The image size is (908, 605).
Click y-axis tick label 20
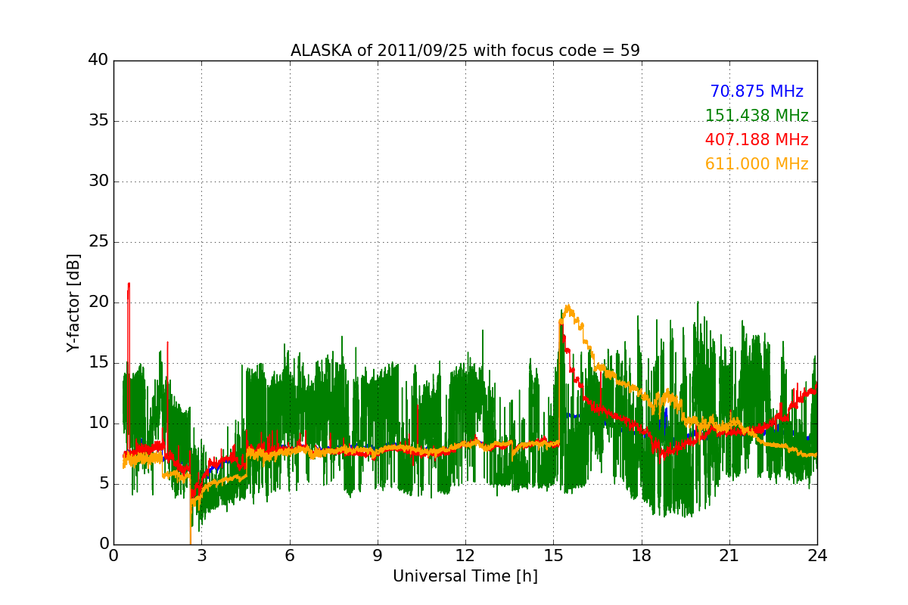click(x=98, y=302)
